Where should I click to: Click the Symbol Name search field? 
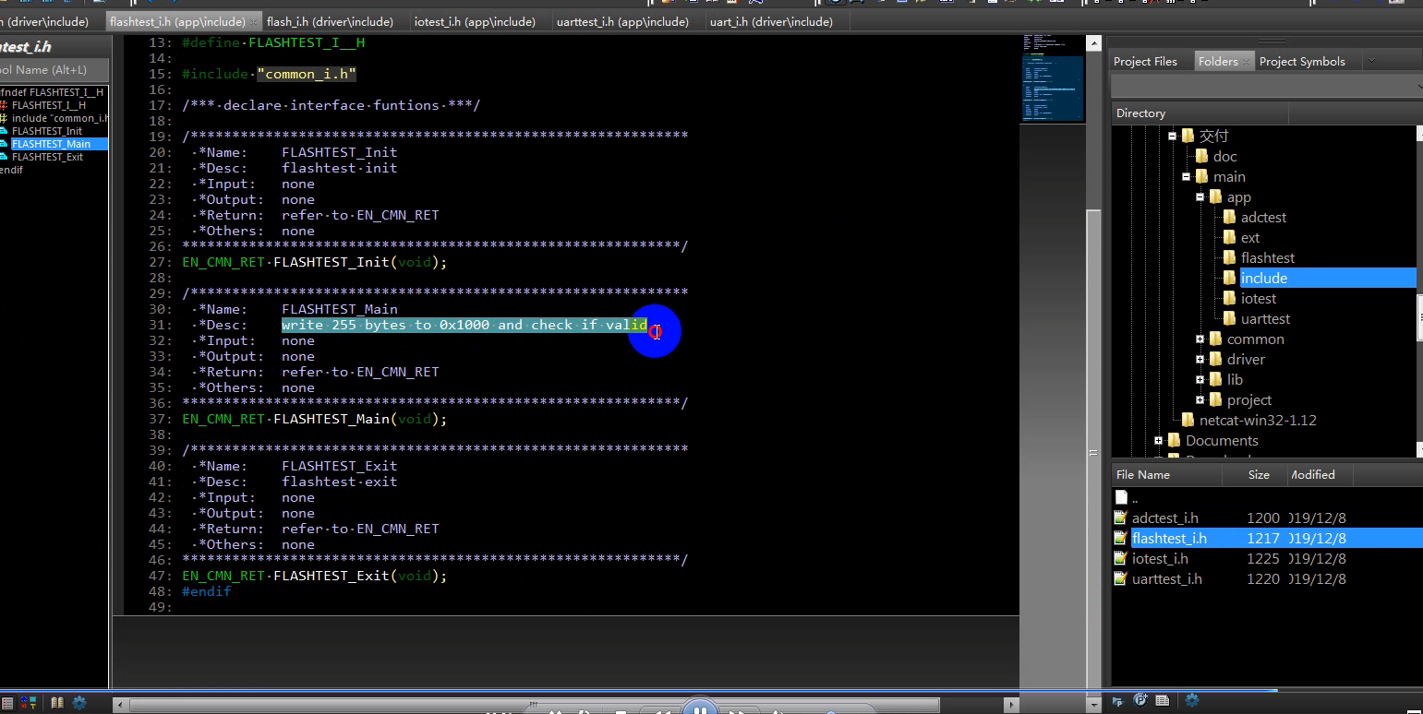coord(54,70)
